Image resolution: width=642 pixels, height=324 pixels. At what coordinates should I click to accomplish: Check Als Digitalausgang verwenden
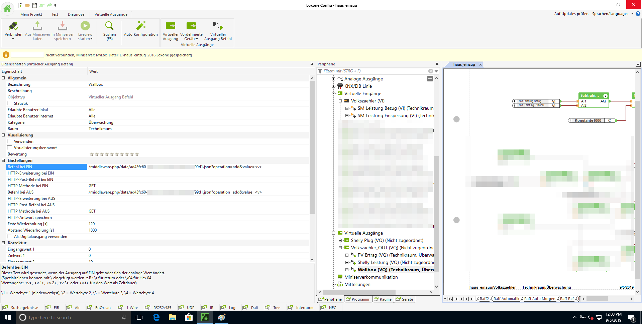tap(10, 237)
